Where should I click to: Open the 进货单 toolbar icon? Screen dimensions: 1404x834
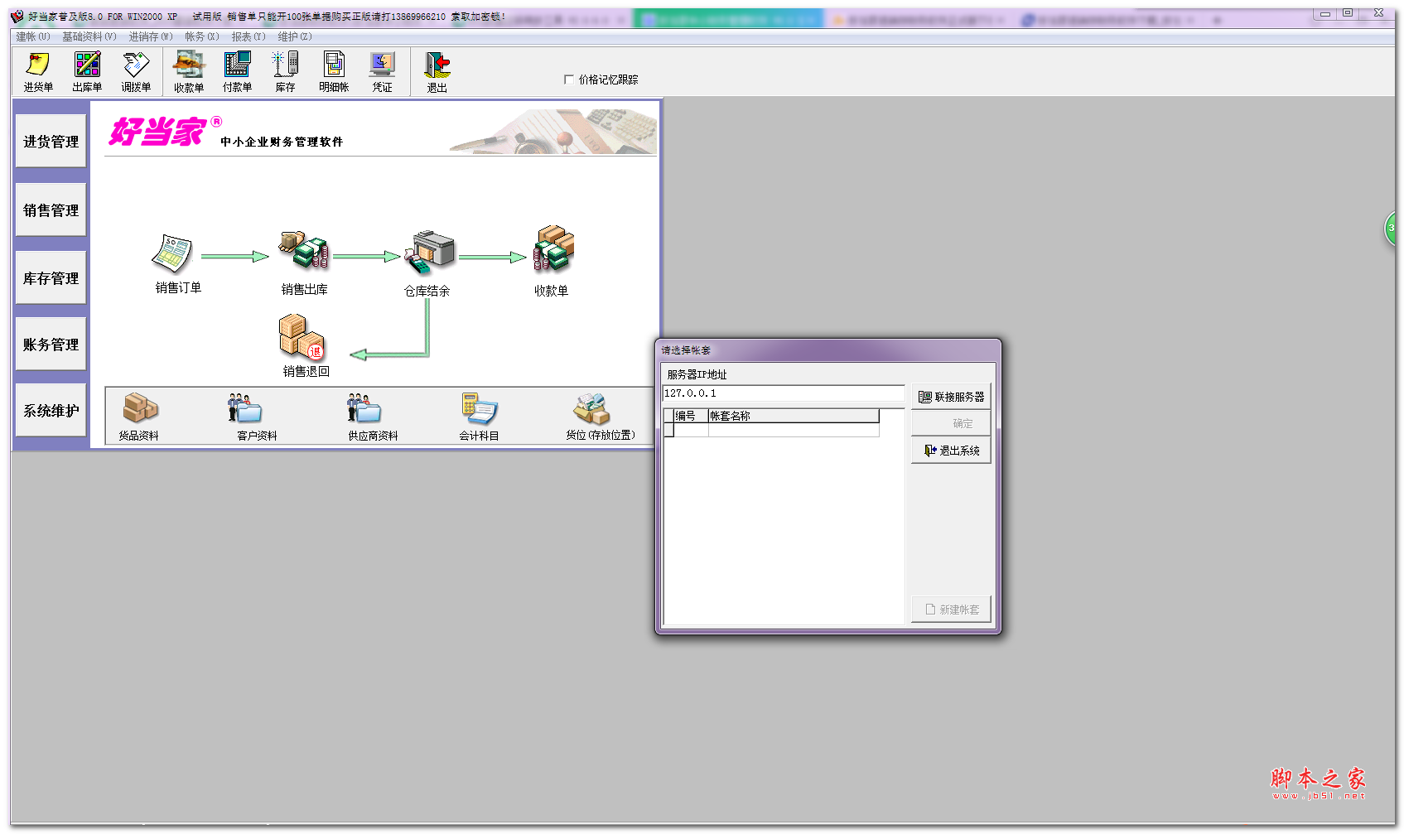38,71
